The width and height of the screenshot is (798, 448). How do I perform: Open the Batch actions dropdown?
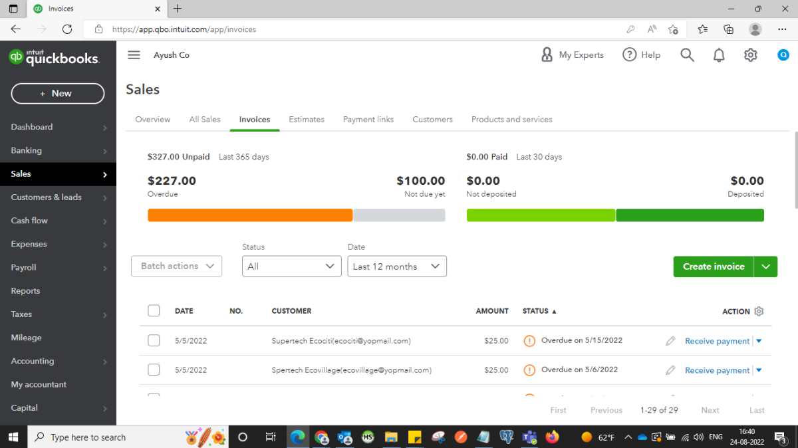coord(177,266)
